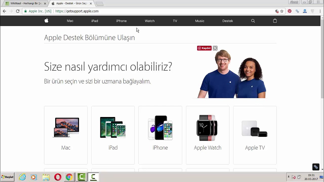324x182 pixels.
Task: Click the Pinterest Kaydet save button
Action: 204,48
